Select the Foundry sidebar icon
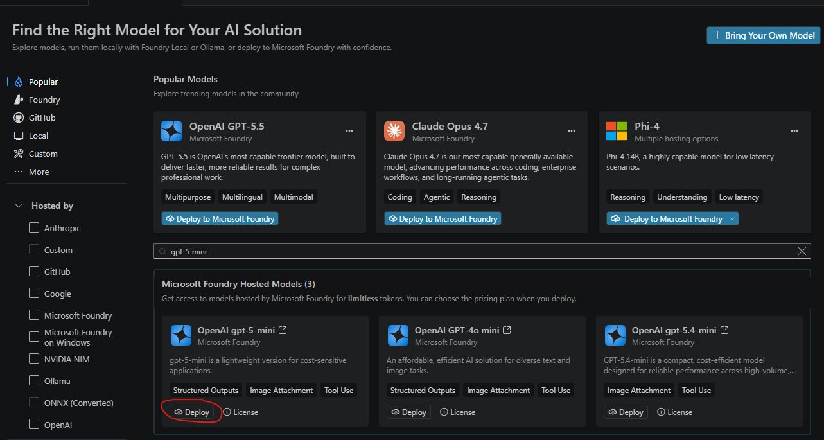This screenshot has height=440, width=824. tap(18, 100)
